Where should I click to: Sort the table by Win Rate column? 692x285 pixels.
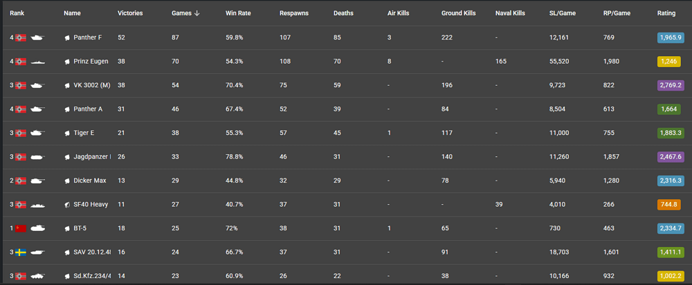[238, 13]
